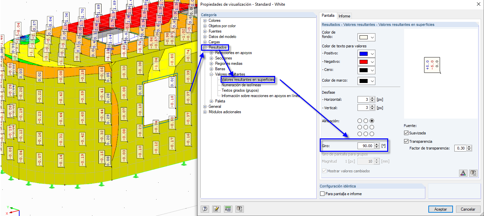Expand the Datos del modelo node
The image size is (484, 216).
point(205,37)
